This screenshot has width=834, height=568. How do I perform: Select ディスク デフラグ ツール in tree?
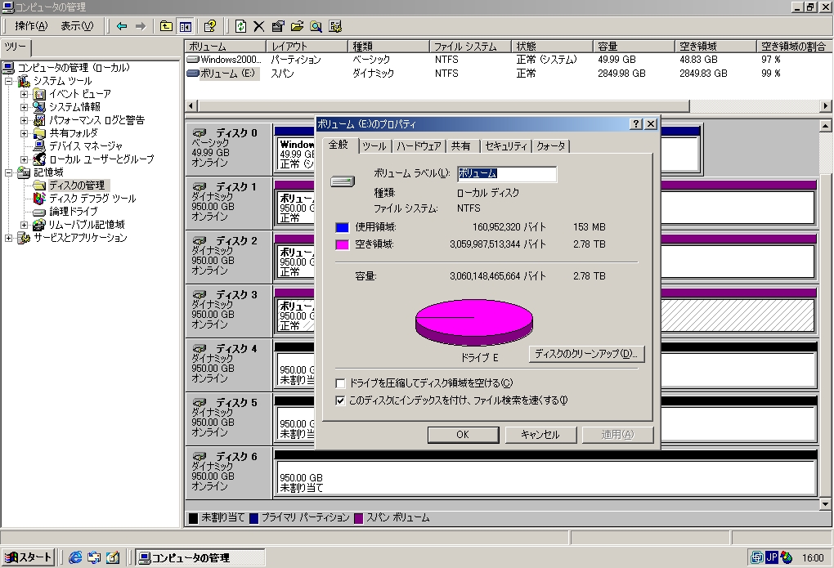pos(92,199)
